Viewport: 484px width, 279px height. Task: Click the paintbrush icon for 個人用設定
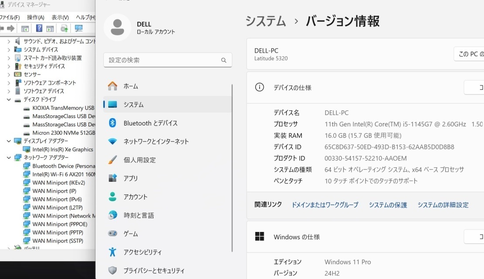click(x=113, y=160)
